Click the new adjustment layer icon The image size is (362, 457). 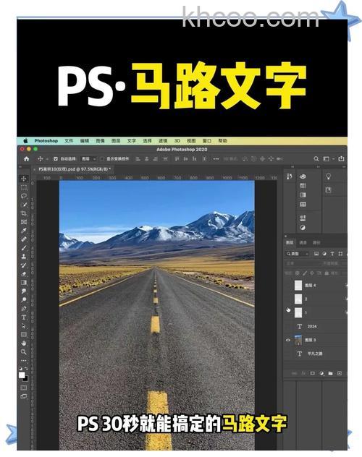pyautogui.click(x=321, y=373)
